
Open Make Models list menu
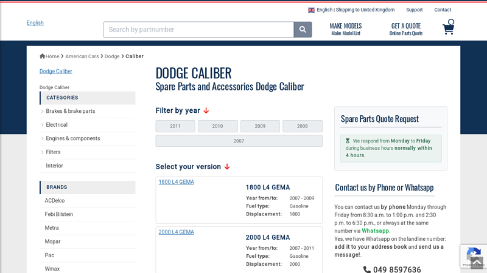(346, 29)
